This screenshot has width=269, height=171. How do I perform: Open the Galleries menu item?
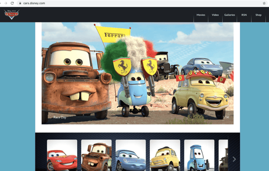tap(230, 15)
